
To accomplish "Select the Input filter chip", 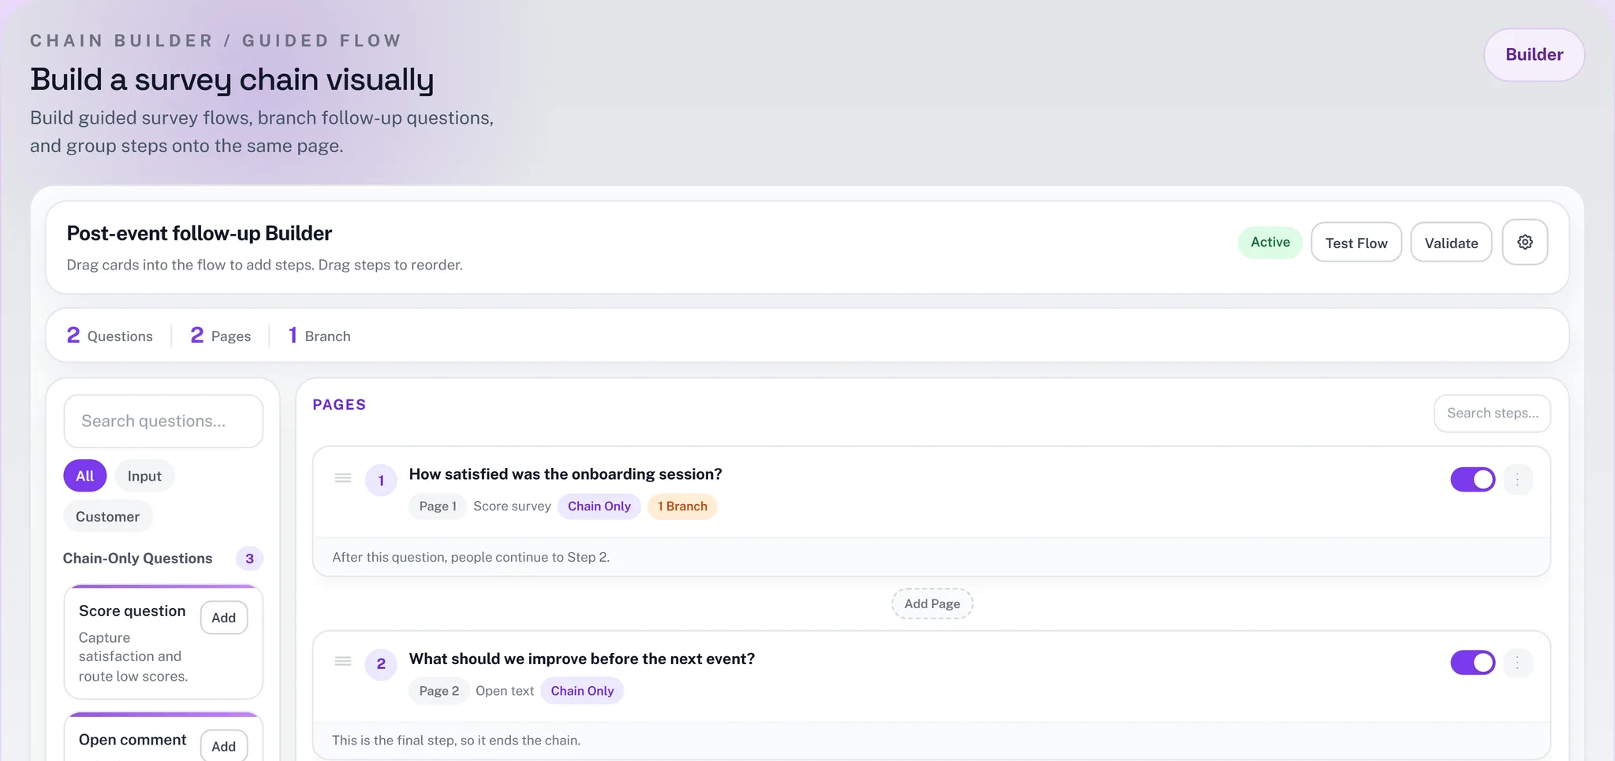I will (x=144, y=475).
